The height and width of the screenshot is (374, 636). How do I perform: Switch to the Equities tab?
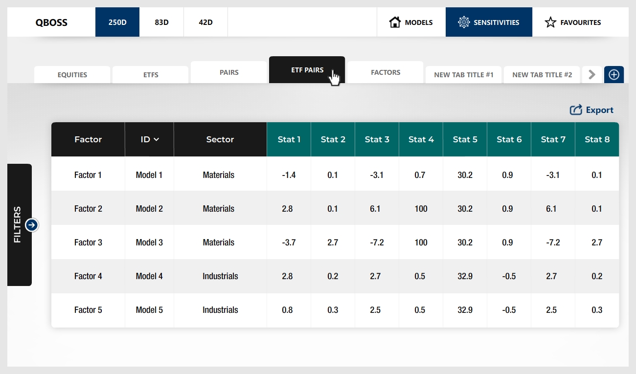tap(72, 75)
